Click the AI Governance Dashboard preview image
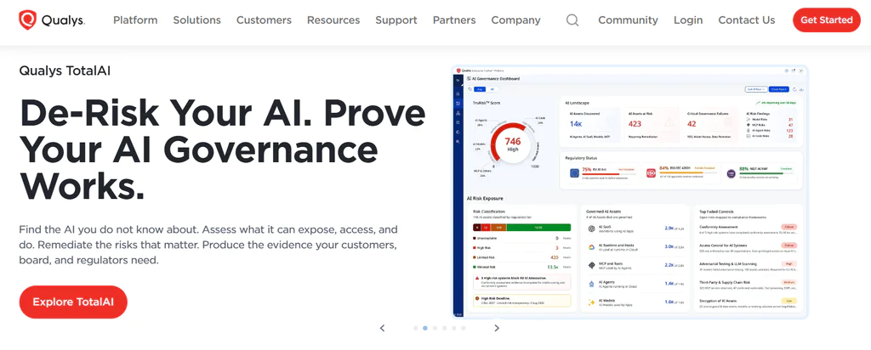Screen dimensions: 871x350 (x=630, y=192)
